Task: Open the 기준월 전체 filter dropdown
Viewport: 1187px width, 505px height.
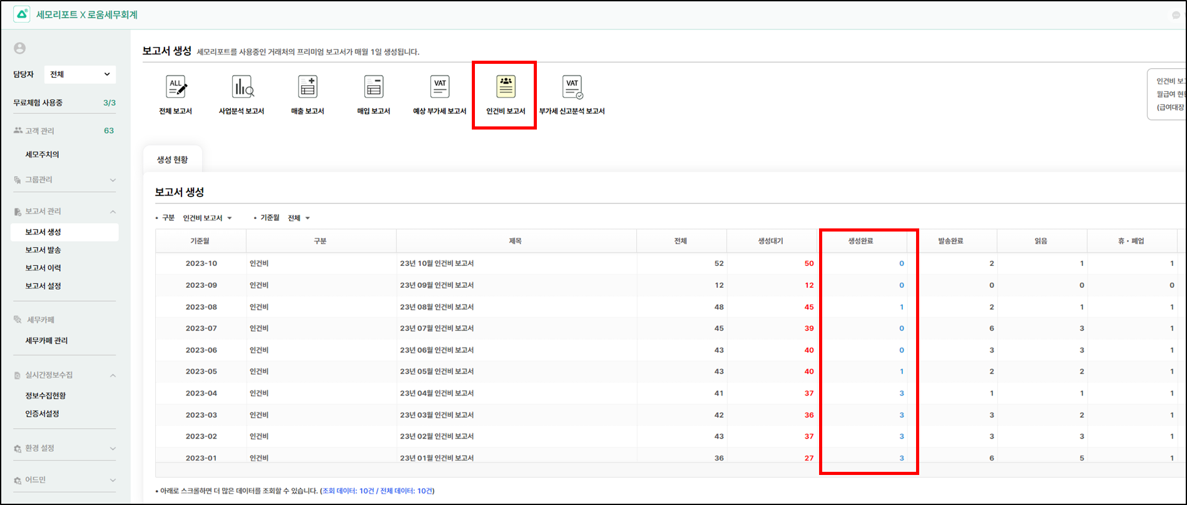Action: coord(298,218)
